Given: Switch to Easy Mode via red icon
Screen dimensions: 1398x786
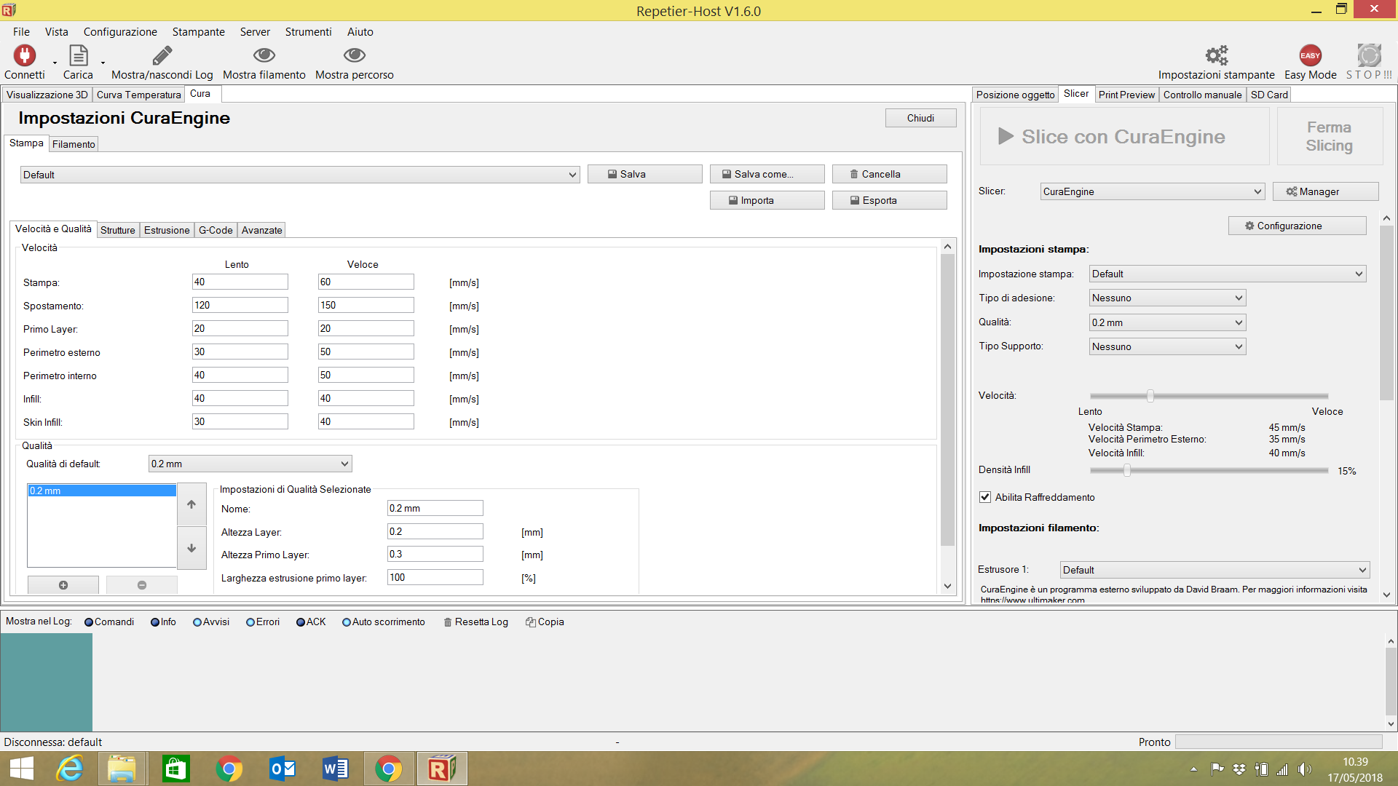Looking at the screenshot, I should pyautogui.click(x=1310, y=55).
